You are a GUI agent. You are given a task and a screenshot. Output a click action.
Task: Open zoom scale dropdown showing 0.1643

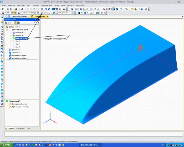pyautogui.click(x=91, y=9)
